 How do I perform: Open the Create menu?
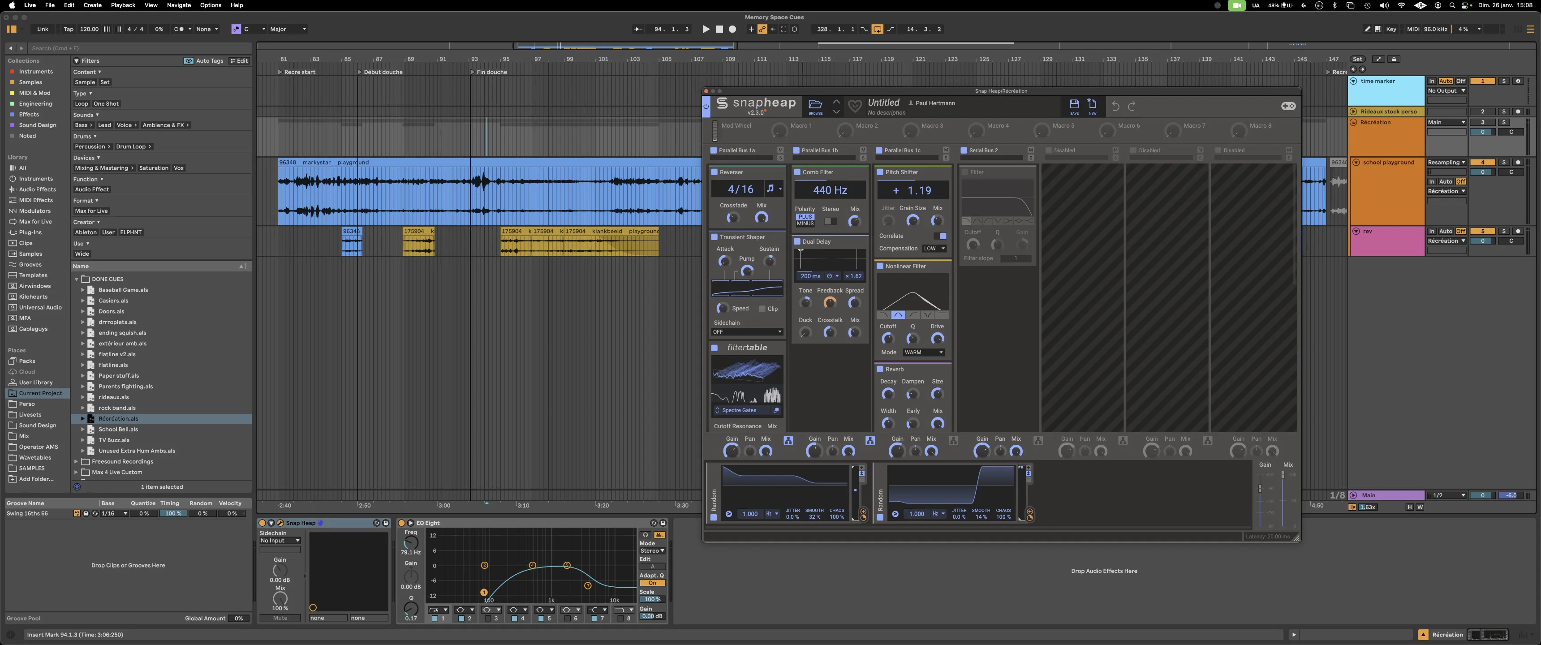coord(92,5)
